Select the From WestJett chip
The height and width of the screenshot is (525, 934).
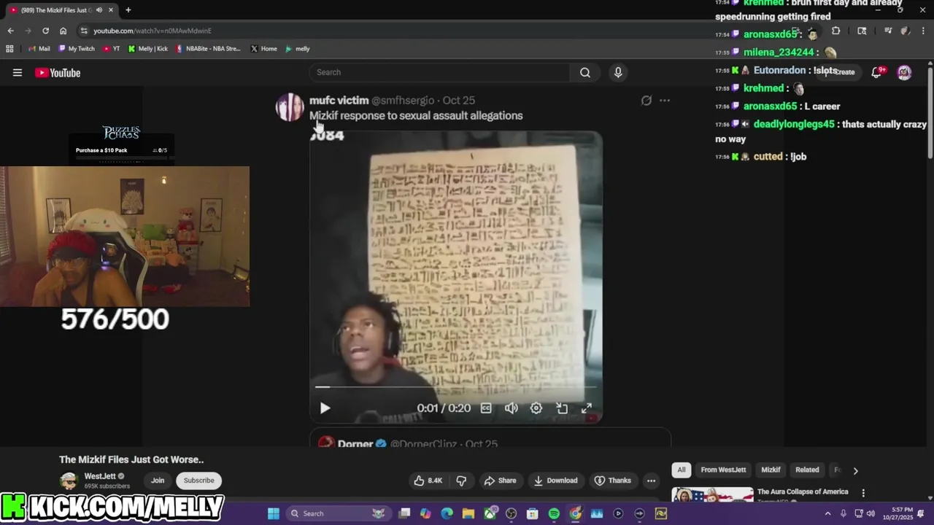pos(723,470)
